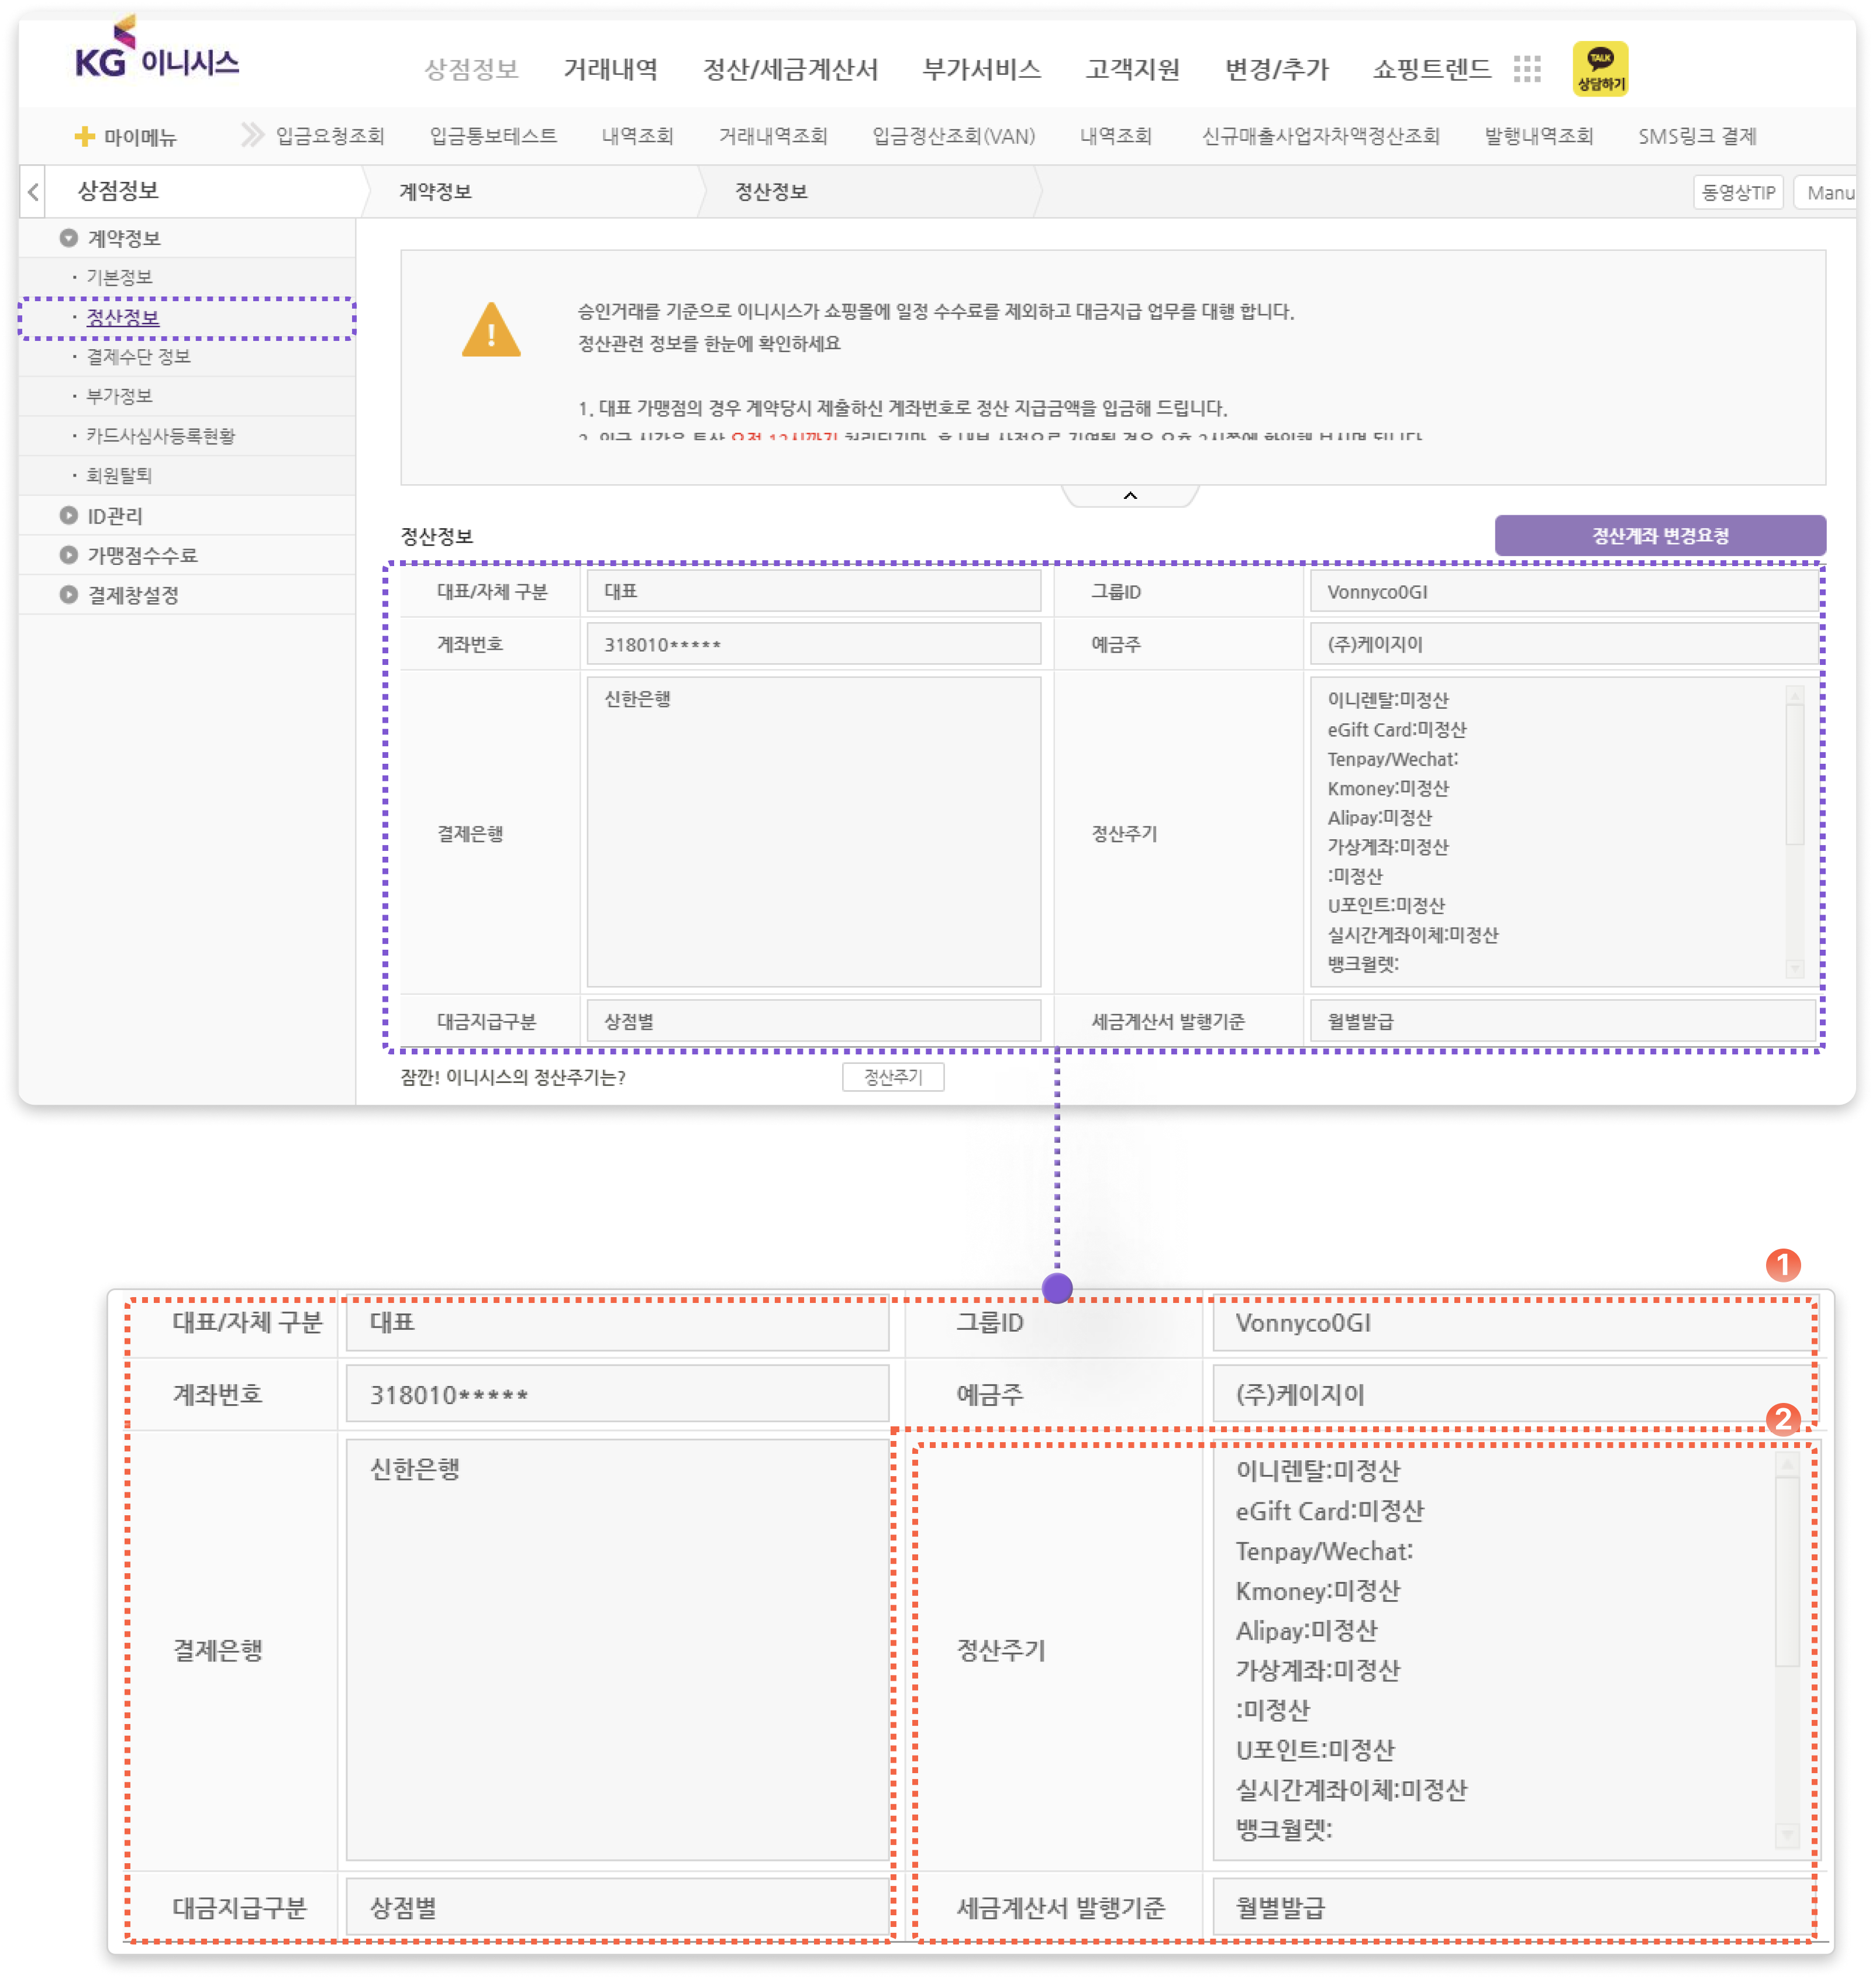Click the 계좌번호 field showing 318010*****

[813, 644]
